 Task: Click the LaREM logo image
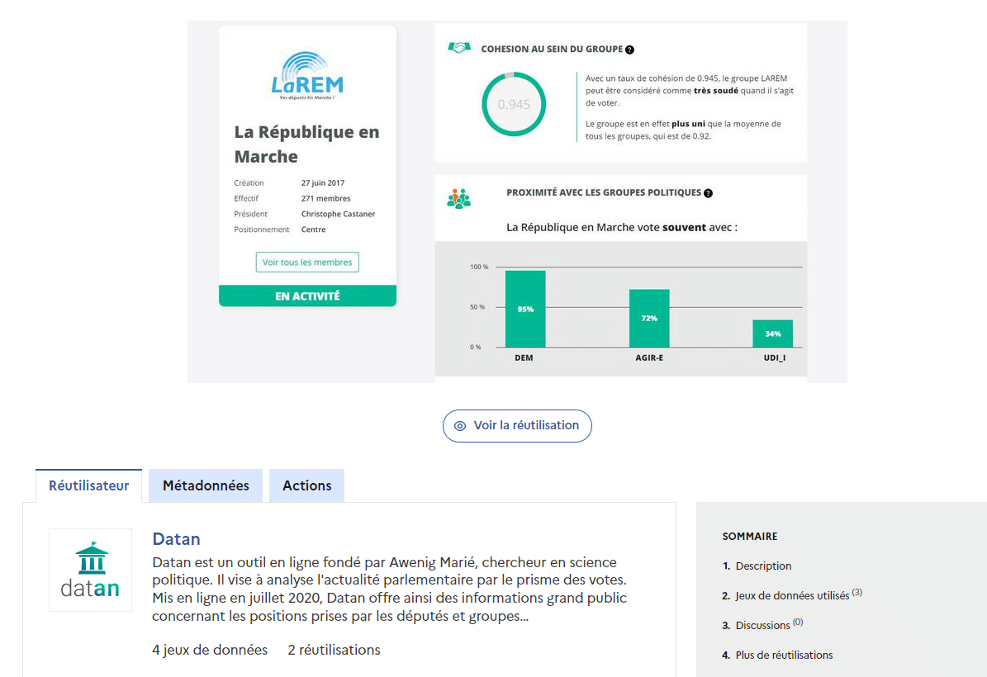306,75
